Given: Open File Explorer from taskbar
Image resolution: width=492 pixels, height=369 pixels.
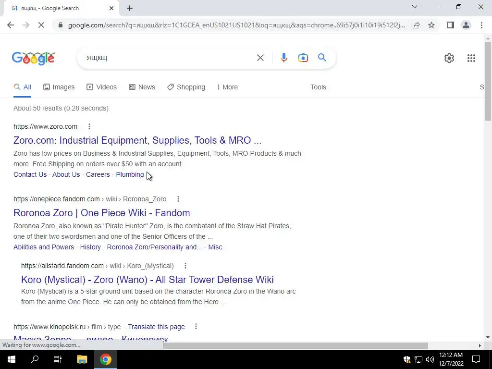Looking at the screenshot, I should [x=82, y=359].
